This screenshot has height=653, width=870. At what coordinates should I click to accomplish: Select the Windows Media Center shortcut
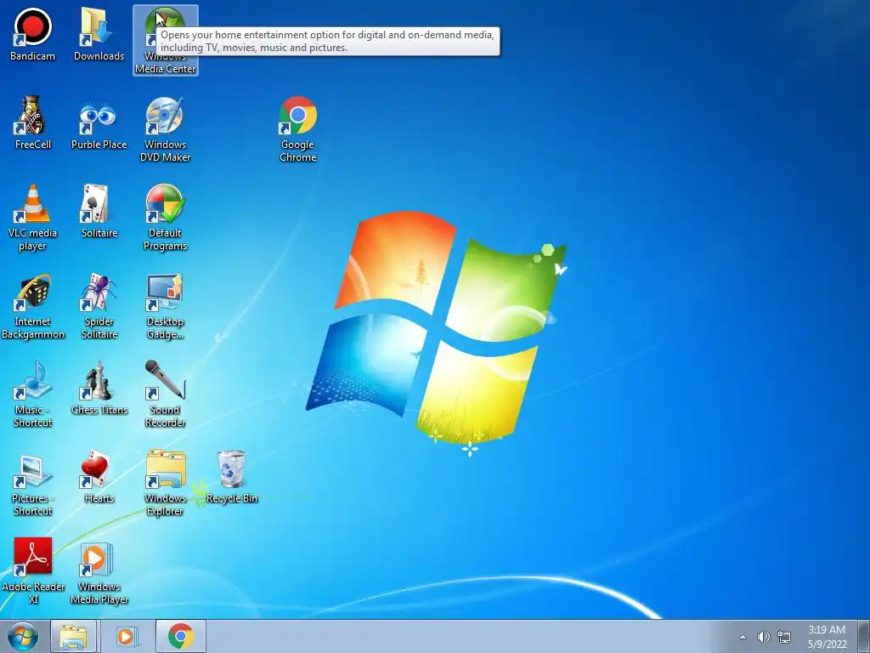[166, 41]
